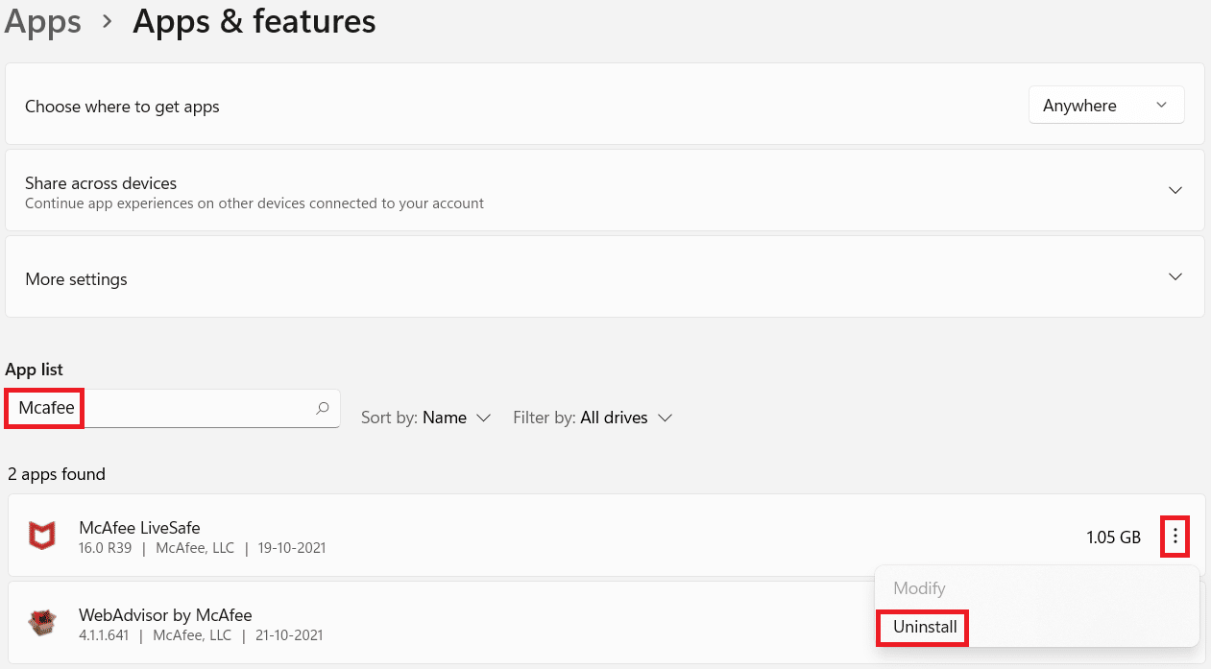This screenshot has height=669, width=1211.
Task: Open the Anywhere dropdown for app sources
Action: coord(1105,106)
